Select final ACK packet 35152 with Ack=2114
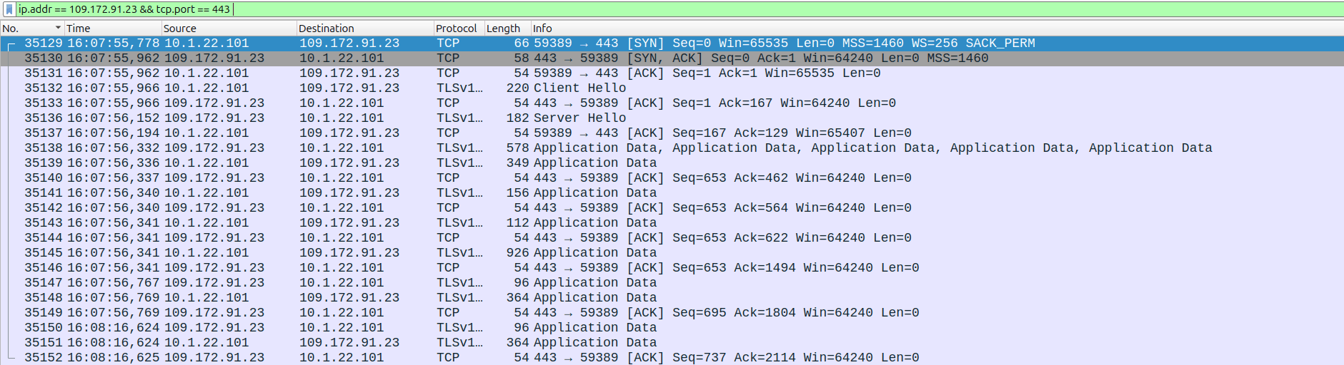1344x365 pixels. click(672, 358)
